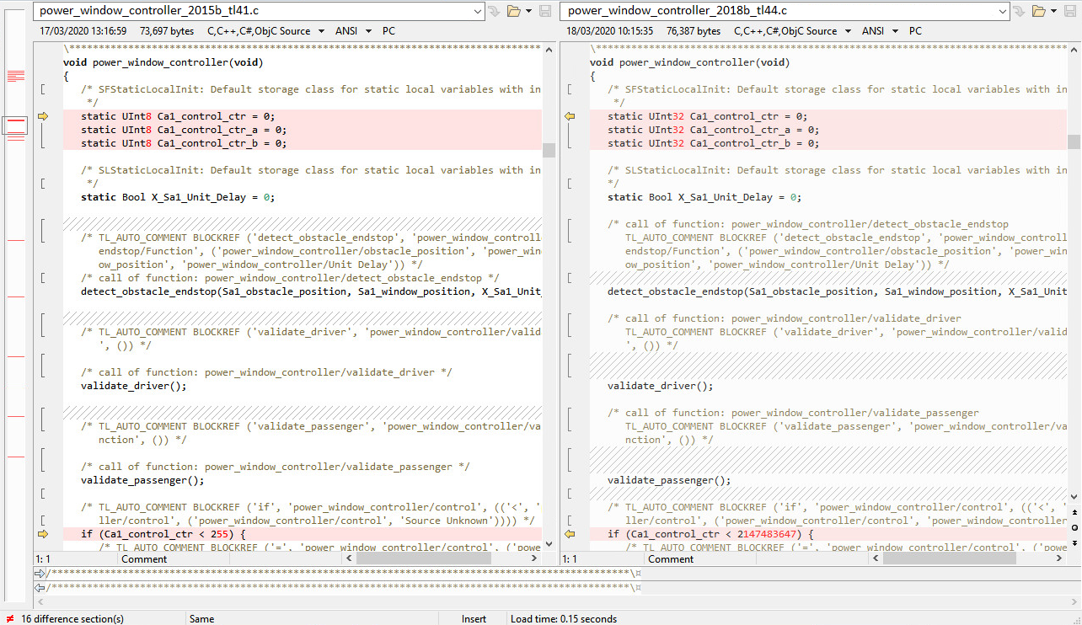Click '16 difference section(s)' status text
The width and height of the screenshot is (1082, 625).
click(x=72, y=619)
